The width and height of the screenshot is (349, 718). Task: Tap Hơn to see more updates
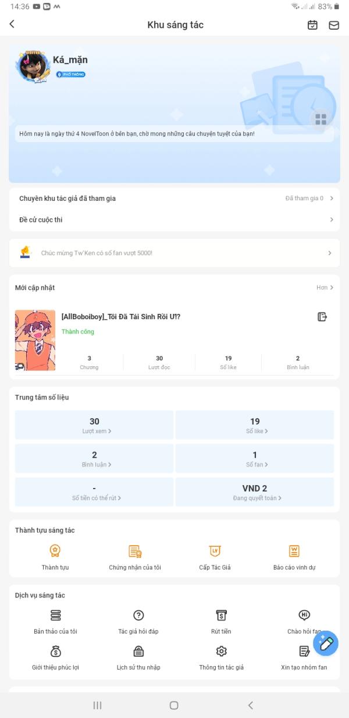pyautogui.click(x=325, y=288)
